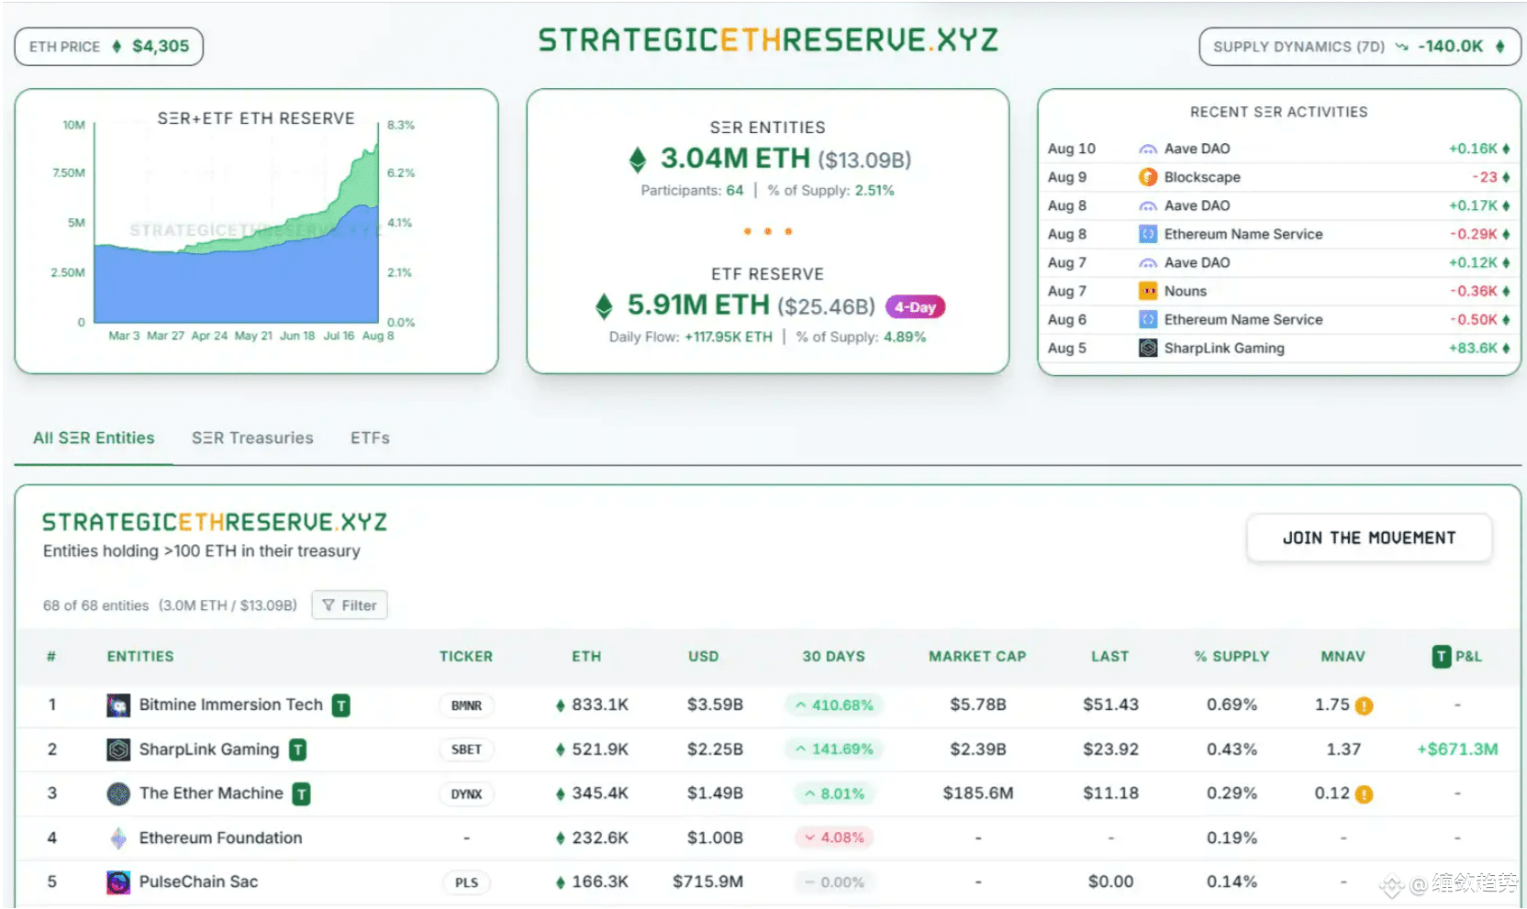1527x909 pixels.
Task: Sort table by TICKER column header
Action: pyautogui.click(x=466, y=657)
